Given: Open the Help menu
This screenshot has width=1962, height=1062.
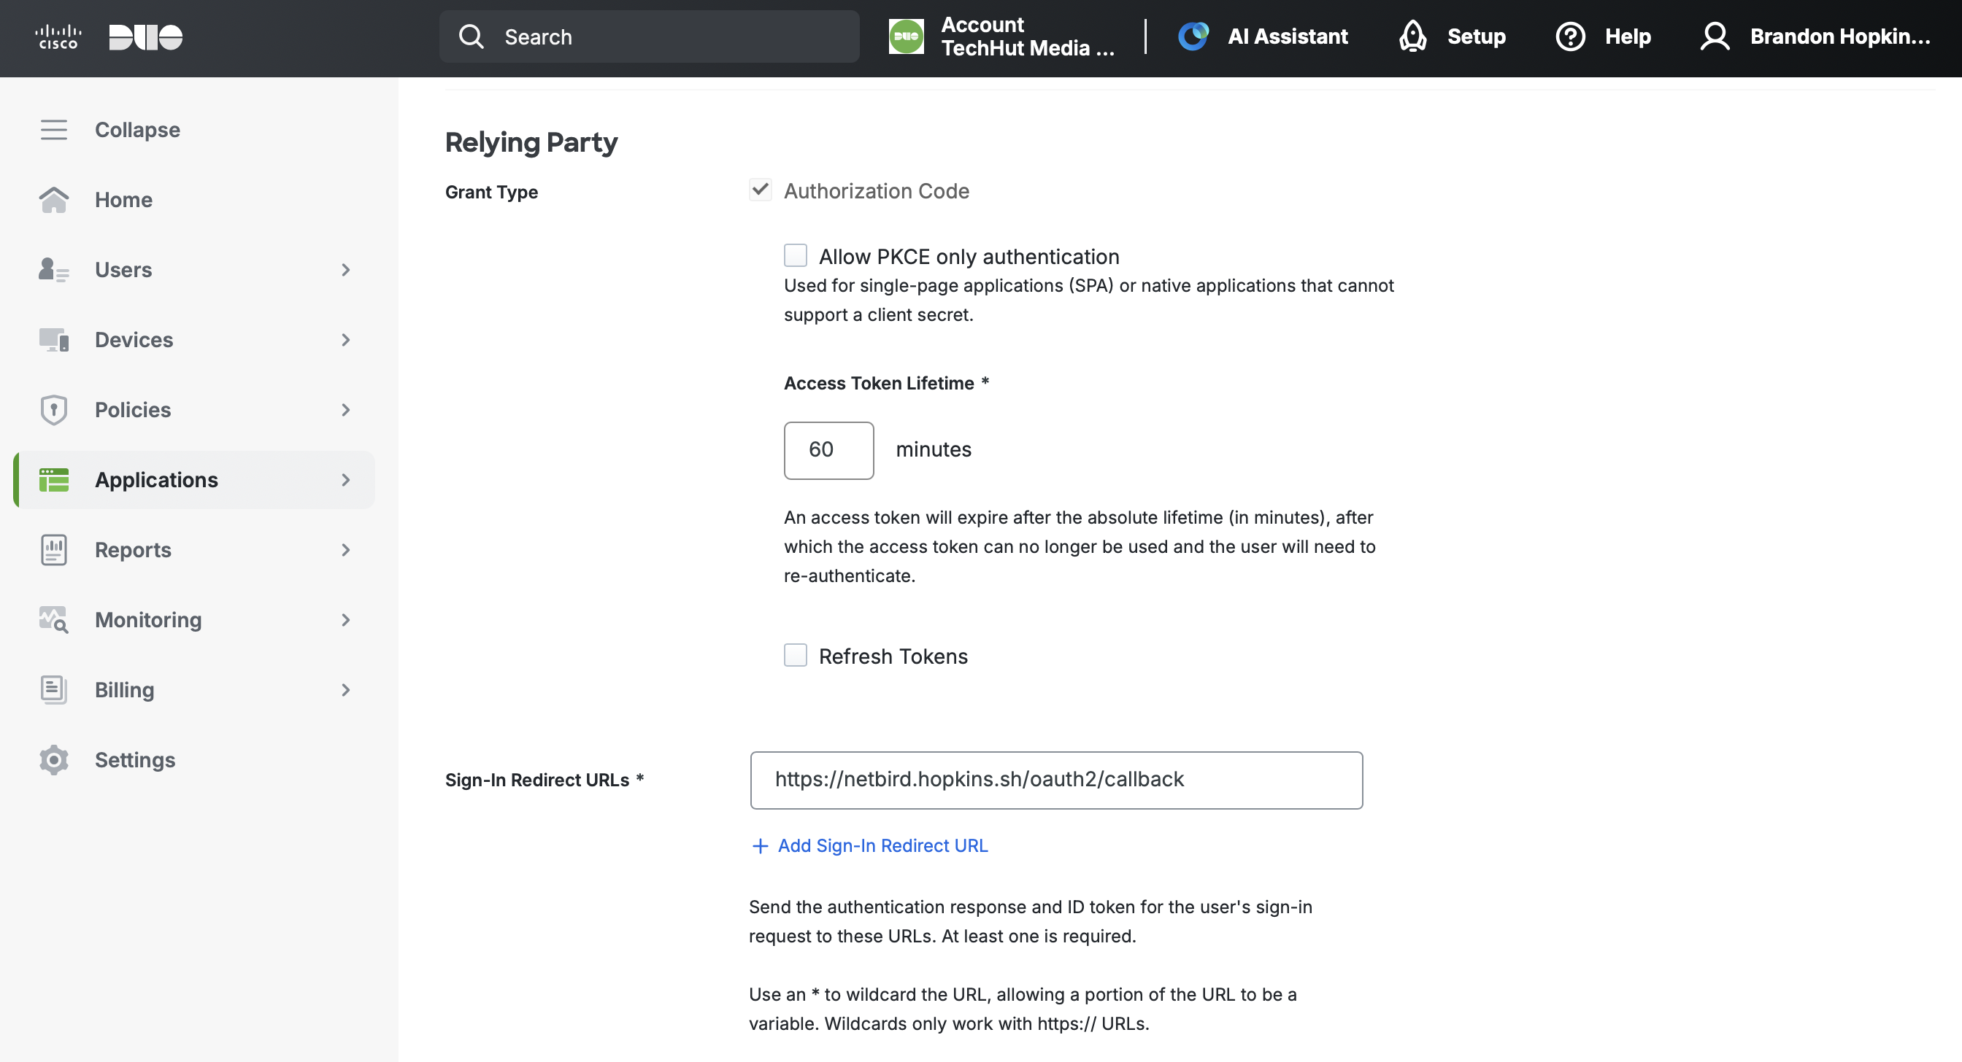Looking at the screenshot, I should (1604, 36).
